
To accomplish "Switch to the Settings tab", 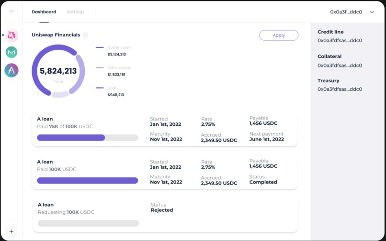I will [76, 12].
